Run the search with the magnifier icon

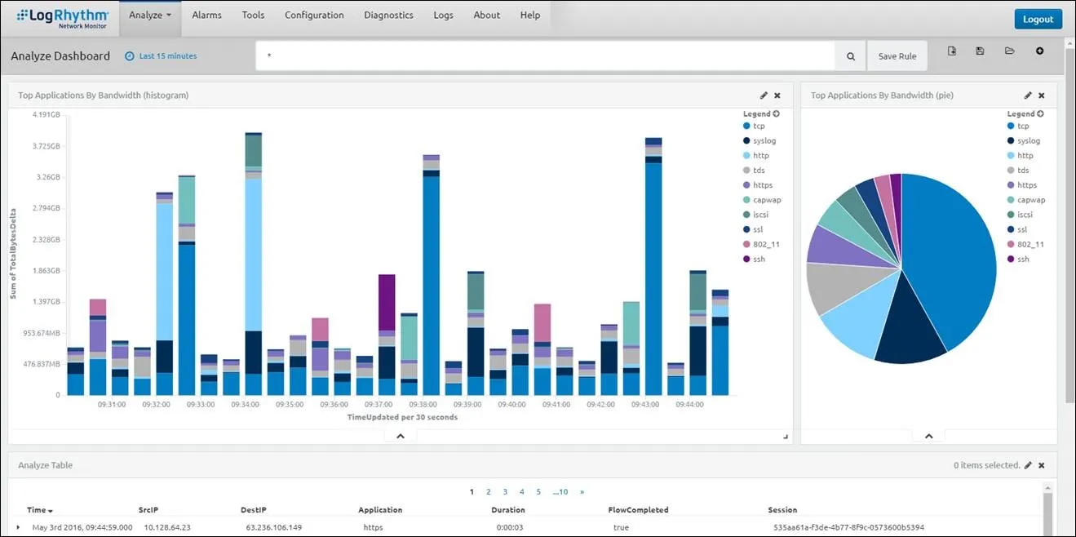coord(849,55)
